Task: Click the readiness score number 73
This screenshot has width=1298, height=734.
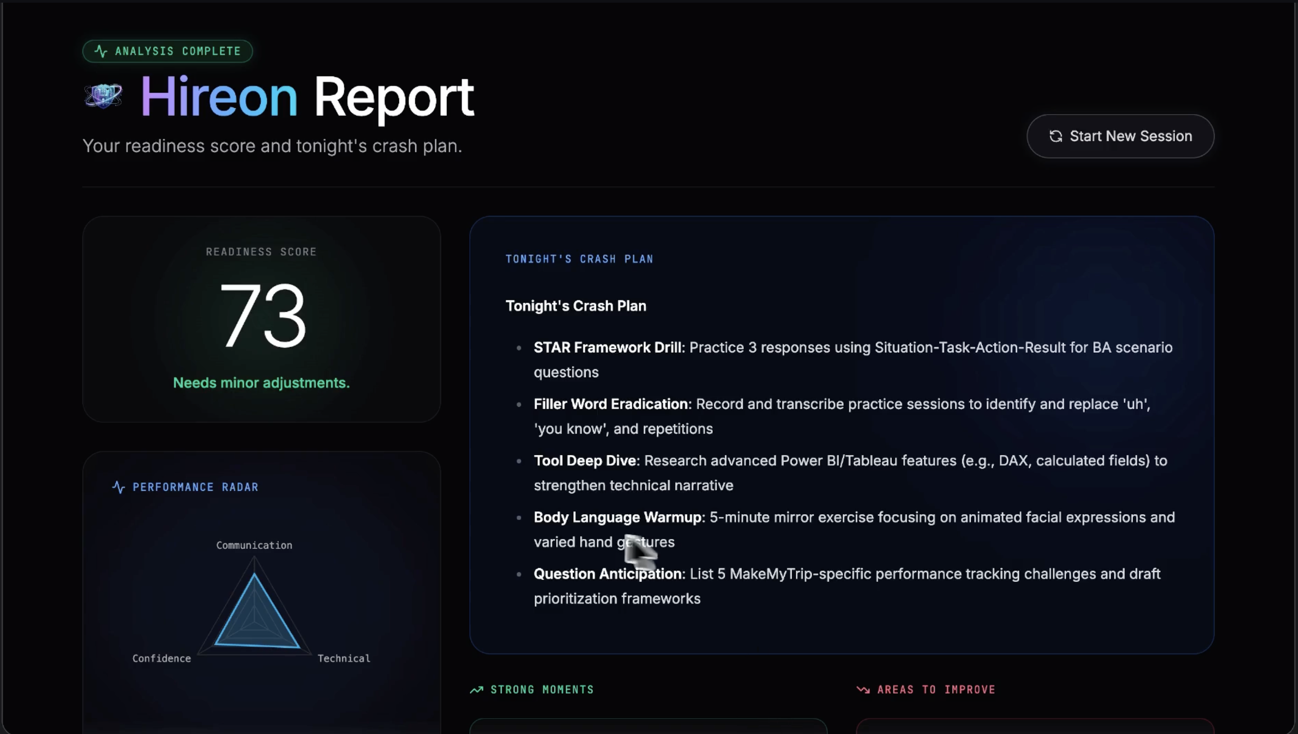Action: click(262, 316)
